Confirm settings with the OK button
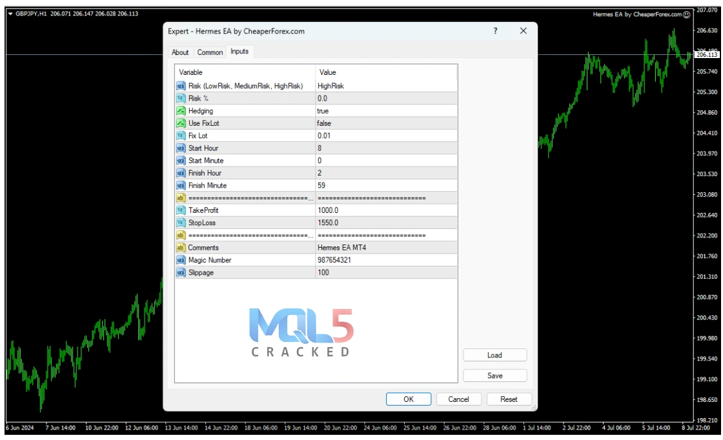The image size is (723, 440). click(x=409, y=399)
